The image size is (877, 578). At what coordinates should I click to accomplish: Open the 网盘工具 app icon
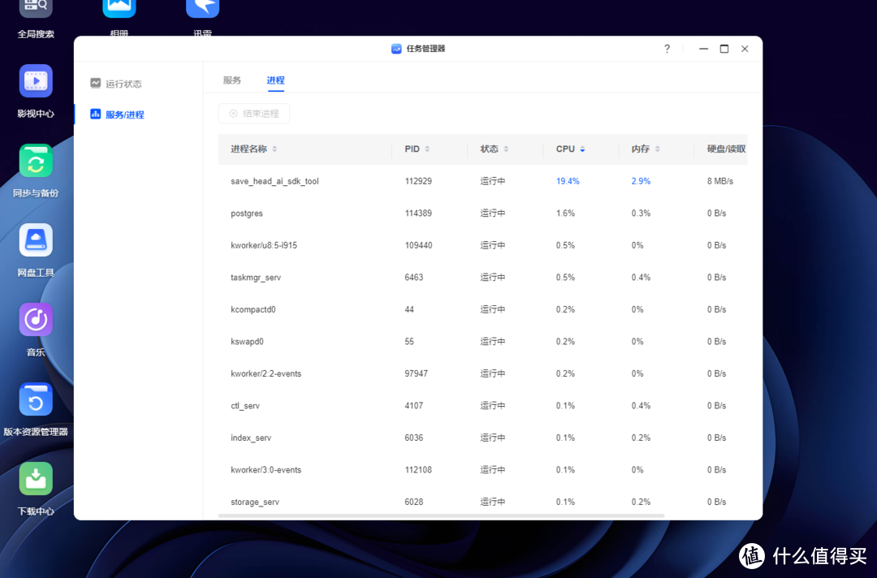(36, 241)
